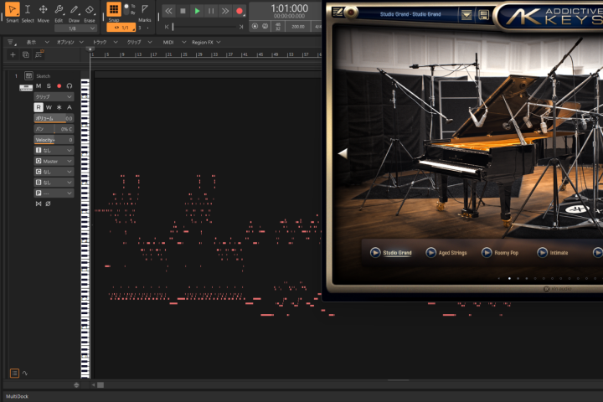This screenshot has width=603, height=402.
Task: Open the トラック menu
Action: [105, 42]
